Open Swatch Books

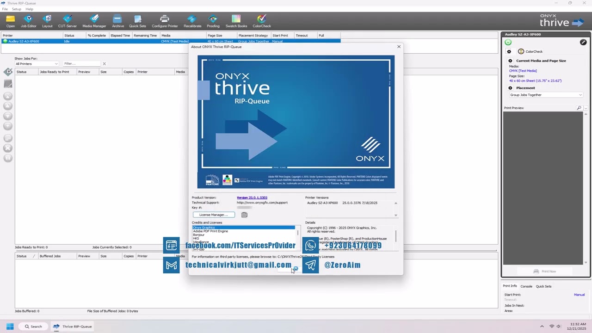(x=236, y=21)
